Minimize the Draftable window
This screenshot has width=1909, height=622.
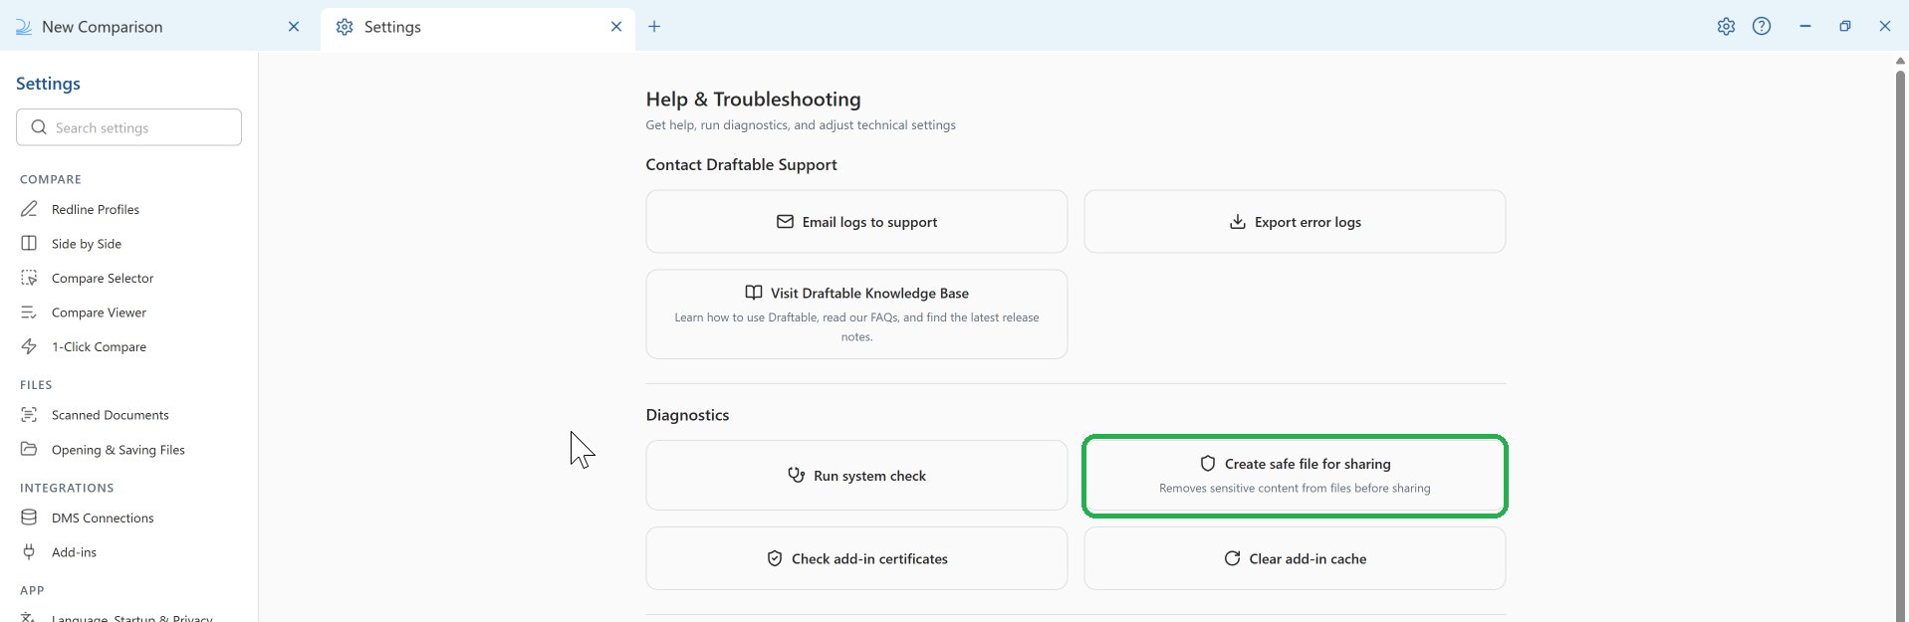pos(1805,27)
